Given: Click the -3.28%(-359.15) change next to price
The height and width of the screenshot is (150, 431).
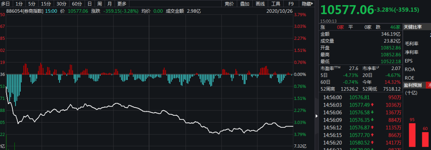Looking at the screenshot, I should coord(396,10).
